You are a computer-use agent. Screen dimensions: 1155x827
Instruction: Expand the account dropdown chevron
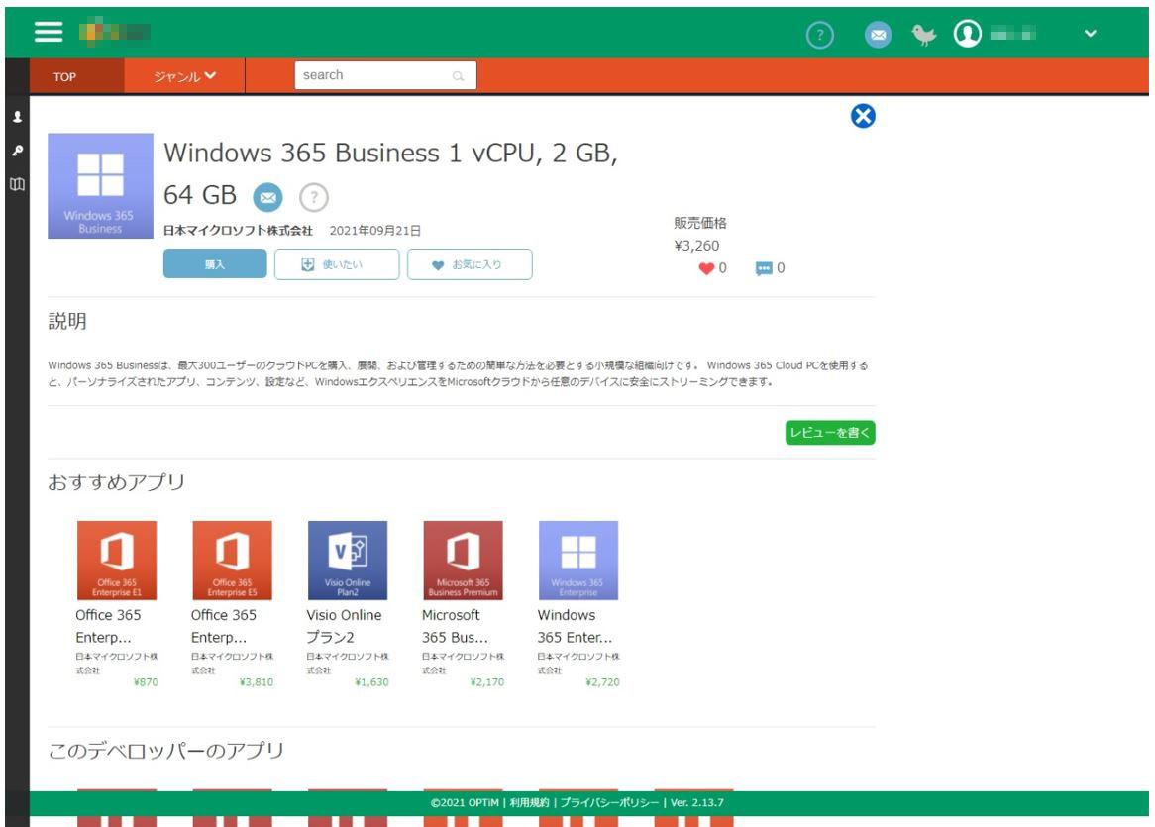1091,35
